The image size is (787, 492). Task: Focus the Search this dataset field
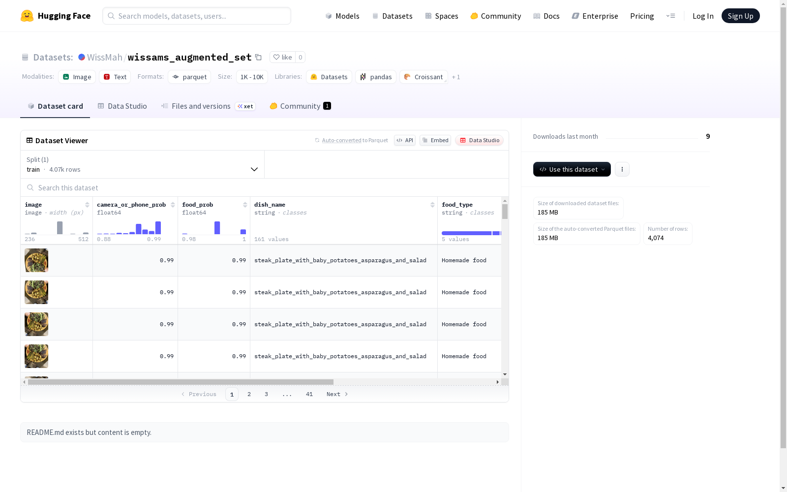(x=265, y=187)
